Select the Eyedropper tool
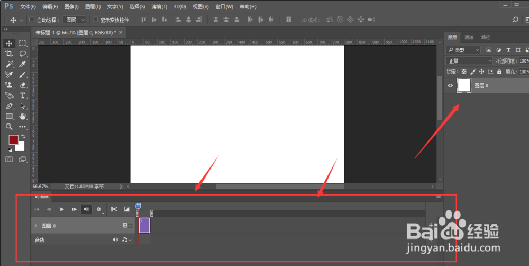 pyautogui.click(x=22, y=64)
